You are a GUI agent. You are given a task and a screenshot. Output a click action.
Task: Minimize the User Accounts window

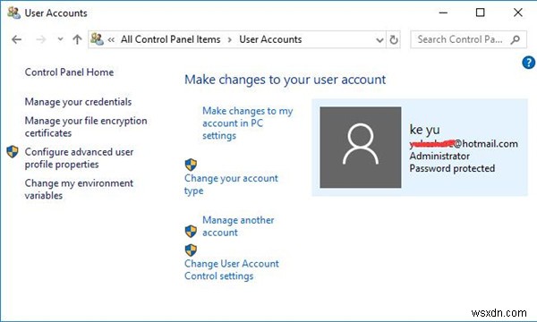coord(443,13)
